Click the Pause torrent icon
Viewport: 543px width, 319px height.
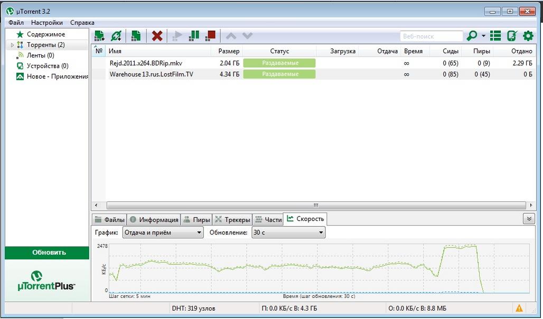(x=194, y=36)
